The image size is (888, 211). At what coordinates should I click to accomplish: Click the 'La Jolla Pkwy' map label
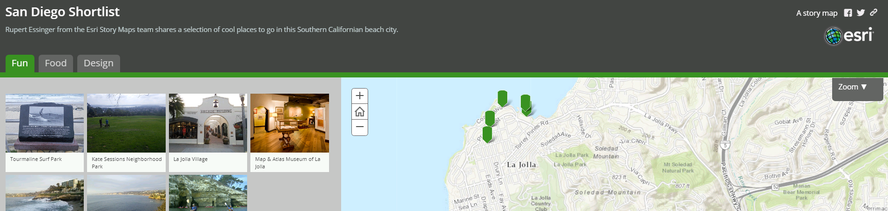661,123
